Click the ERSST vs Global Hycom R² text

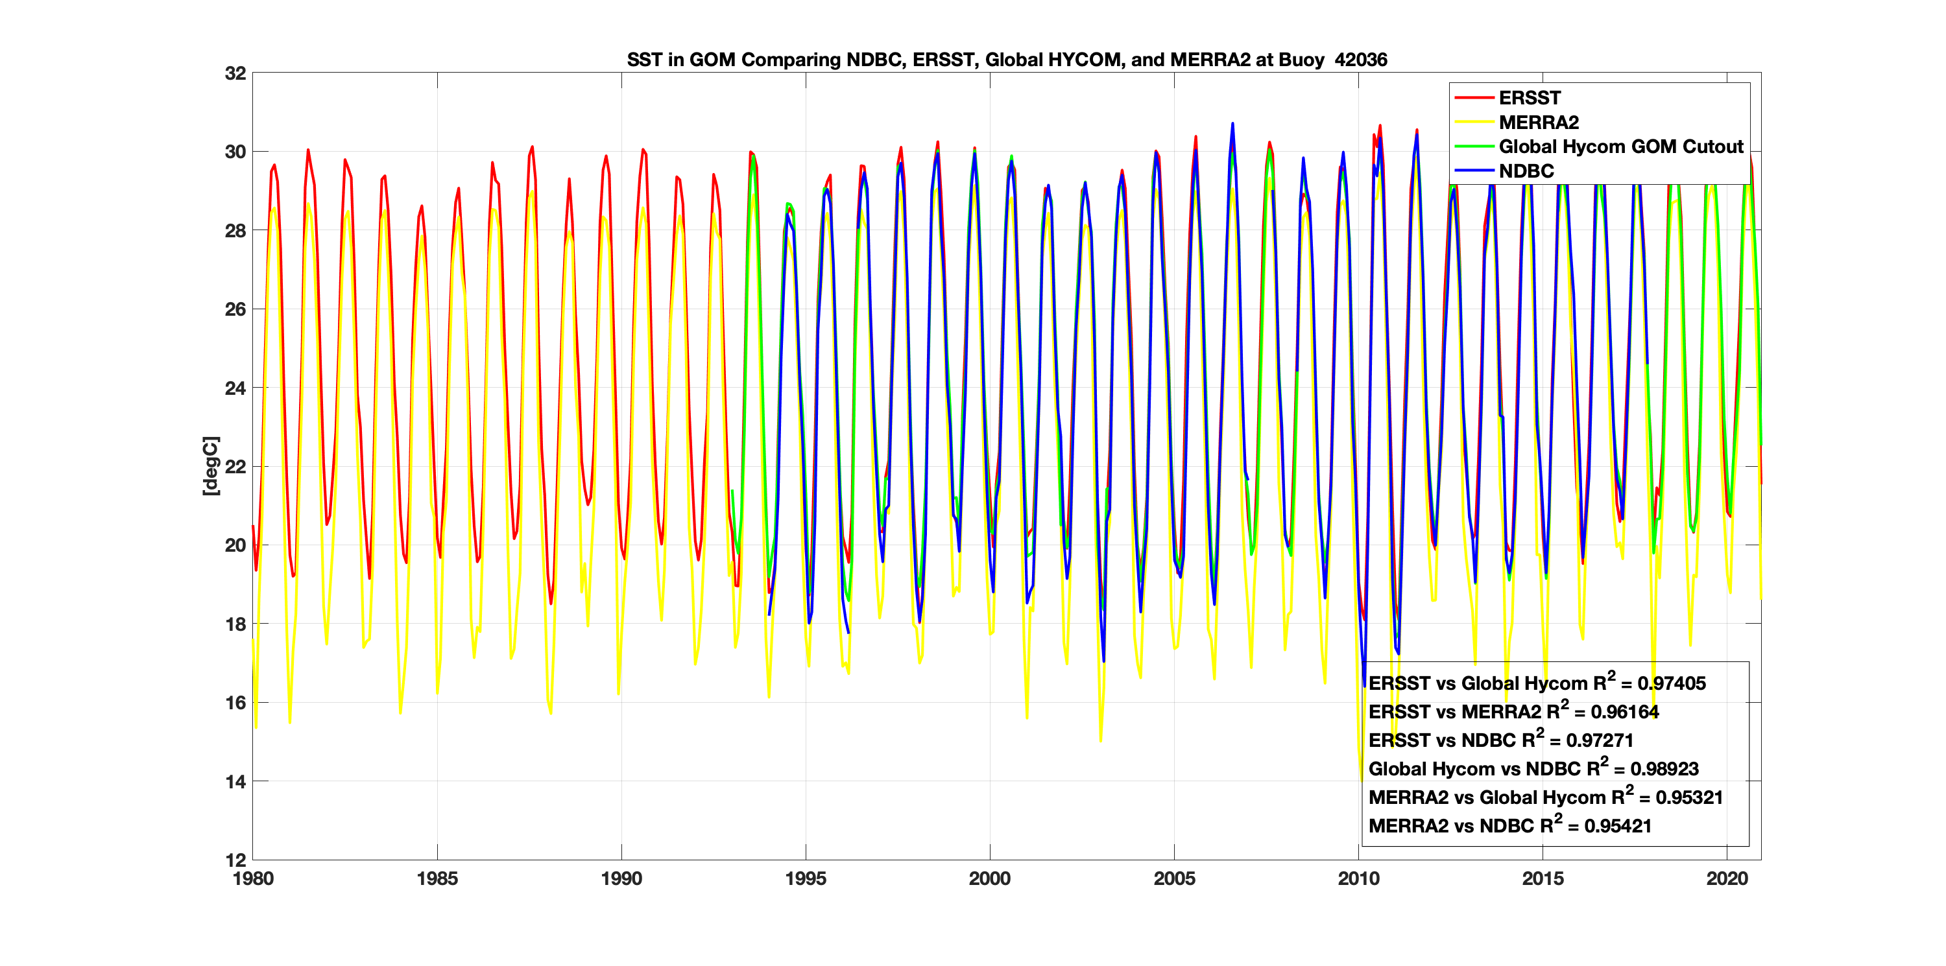(x=1537, y=683)
